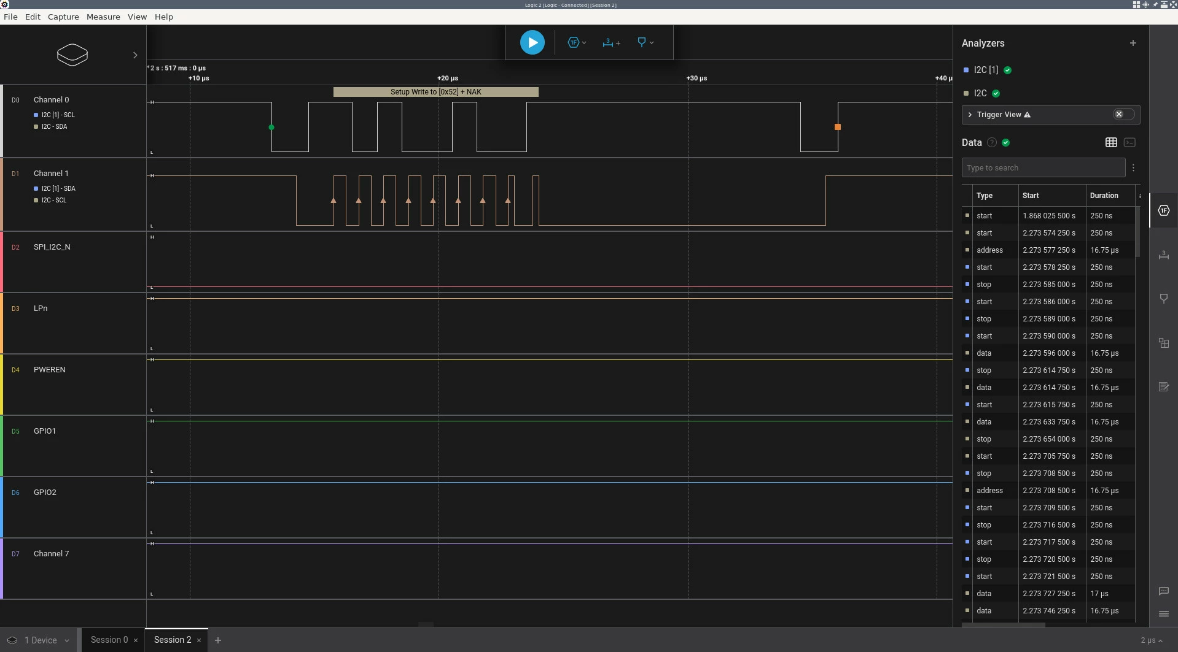Expand the Trigger View section
The width and height of the screenshot is (1178, 652).
[x=970, y=115]
